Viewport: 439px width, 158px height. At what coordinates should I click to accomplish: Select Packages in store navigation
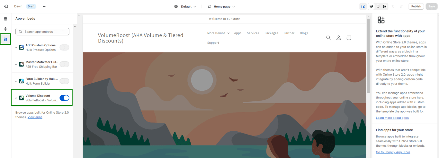(271, 33)
